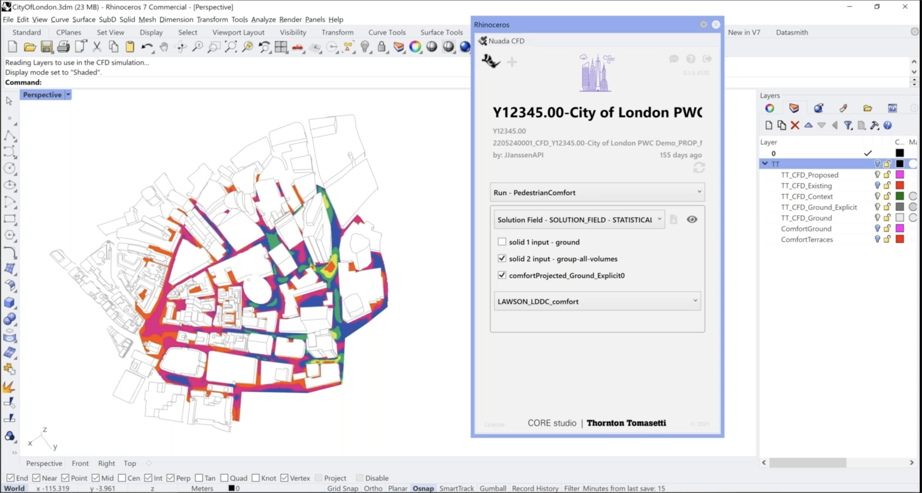The width and height of the screenshot is (922, 493).
Task: Toggle the SmartTrack status bar button
Action: point(456,488)
